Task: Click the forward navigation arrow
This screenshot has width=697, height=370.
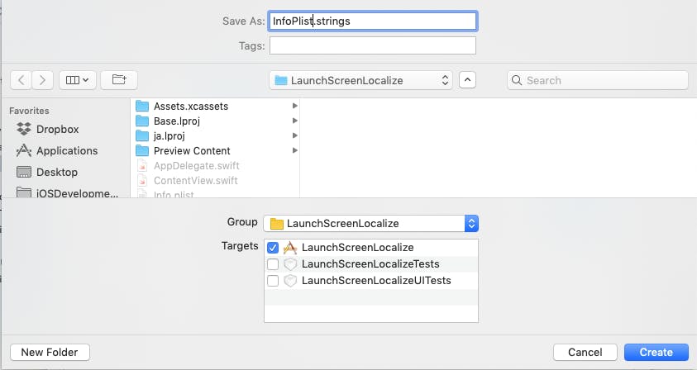Action: [x=43, y=80]
